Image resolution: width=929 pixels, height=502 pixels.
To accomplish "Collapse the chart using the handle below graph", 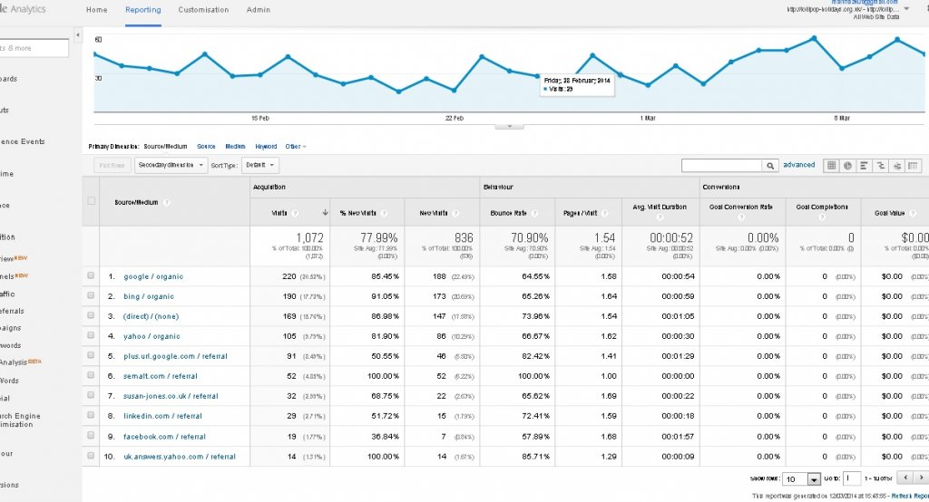I will (x=509, y=126).
